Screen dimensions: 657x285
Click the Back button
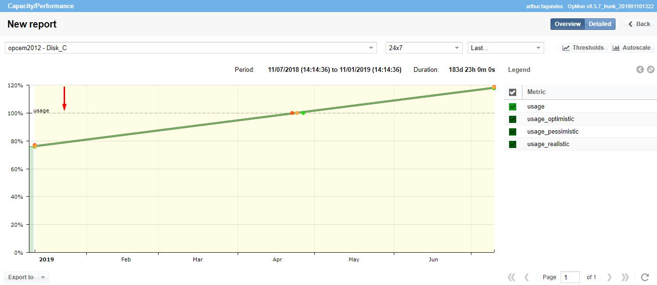[x=639, y=24]
